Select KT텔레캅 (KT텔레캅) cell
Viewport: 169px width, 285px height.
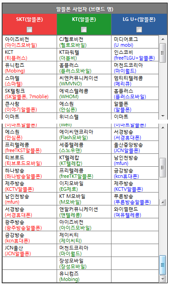84,160
